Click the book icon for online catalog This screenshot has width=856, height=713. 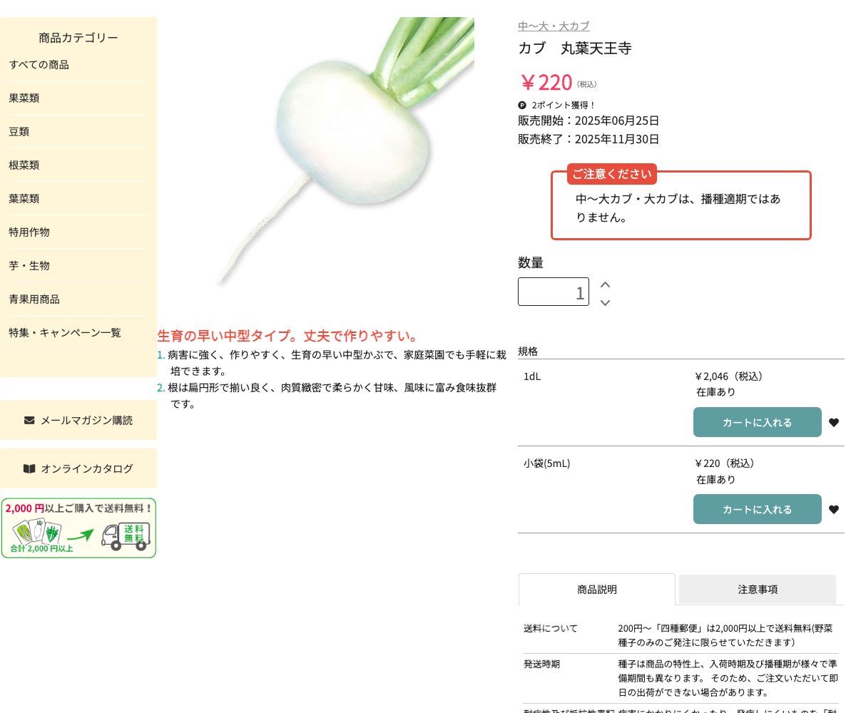29,468
